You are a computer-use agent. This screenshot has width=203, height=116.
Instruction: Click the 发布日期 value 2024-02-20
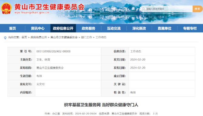click(x=138, y=68)
